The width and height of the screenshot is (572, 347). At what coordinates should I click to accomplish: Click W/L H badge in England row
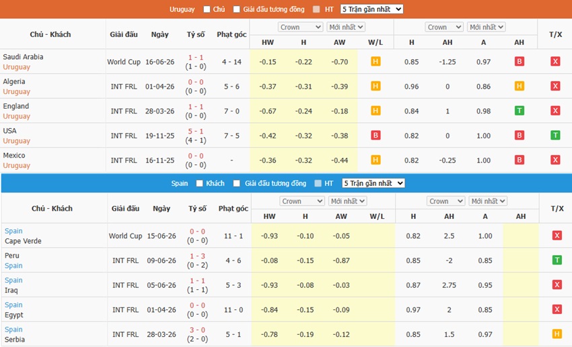(x=376, y=111)
